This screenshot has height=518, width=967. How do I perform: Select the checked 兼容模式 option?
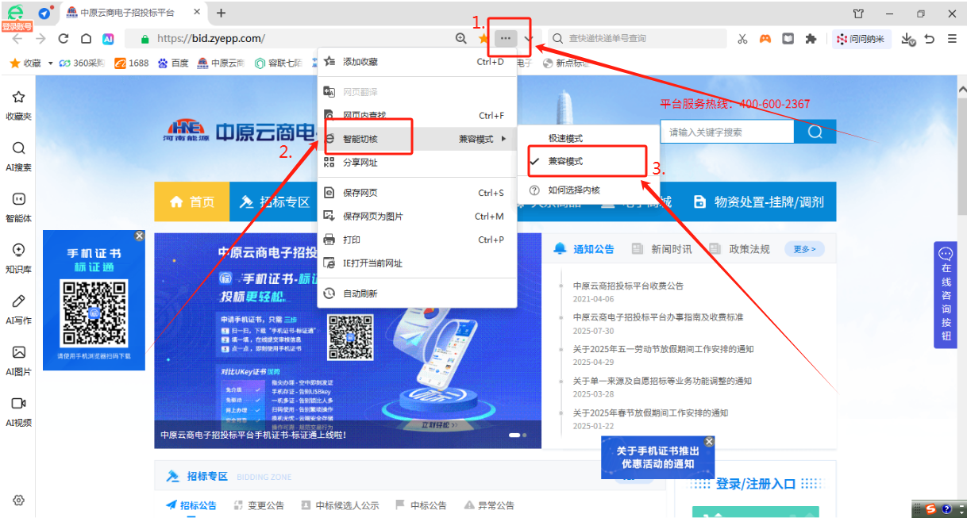[x=565, y=161]
